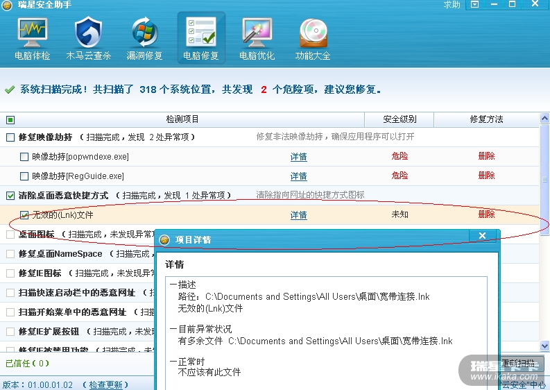Click the list scrollbar thumb

pyautogui.click(x=544, y=179)
